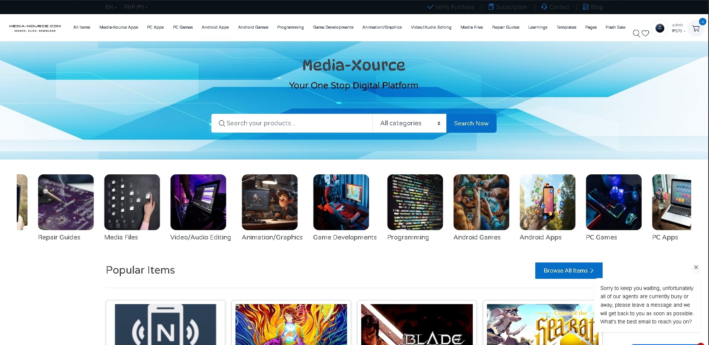This screenshot has width=709, height=345.
Task: Open the Animation/Graphics category thumbnail
Action: (x=270, y=202)
